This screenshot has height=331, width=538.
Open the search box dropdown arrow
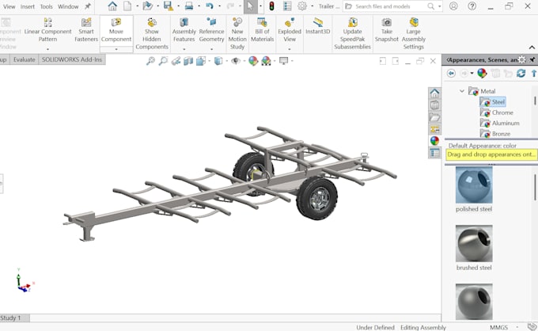[x=440, y=6]
